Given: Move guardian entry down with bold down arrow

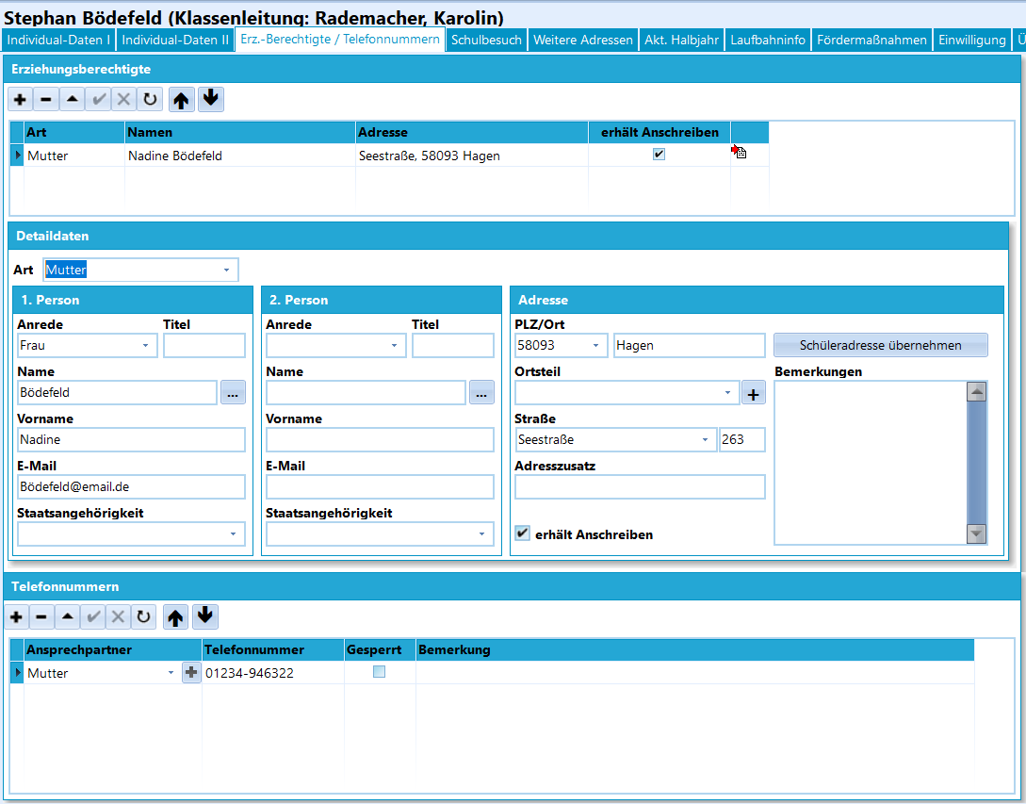Looking at the screenshot, I should (211, 100).
